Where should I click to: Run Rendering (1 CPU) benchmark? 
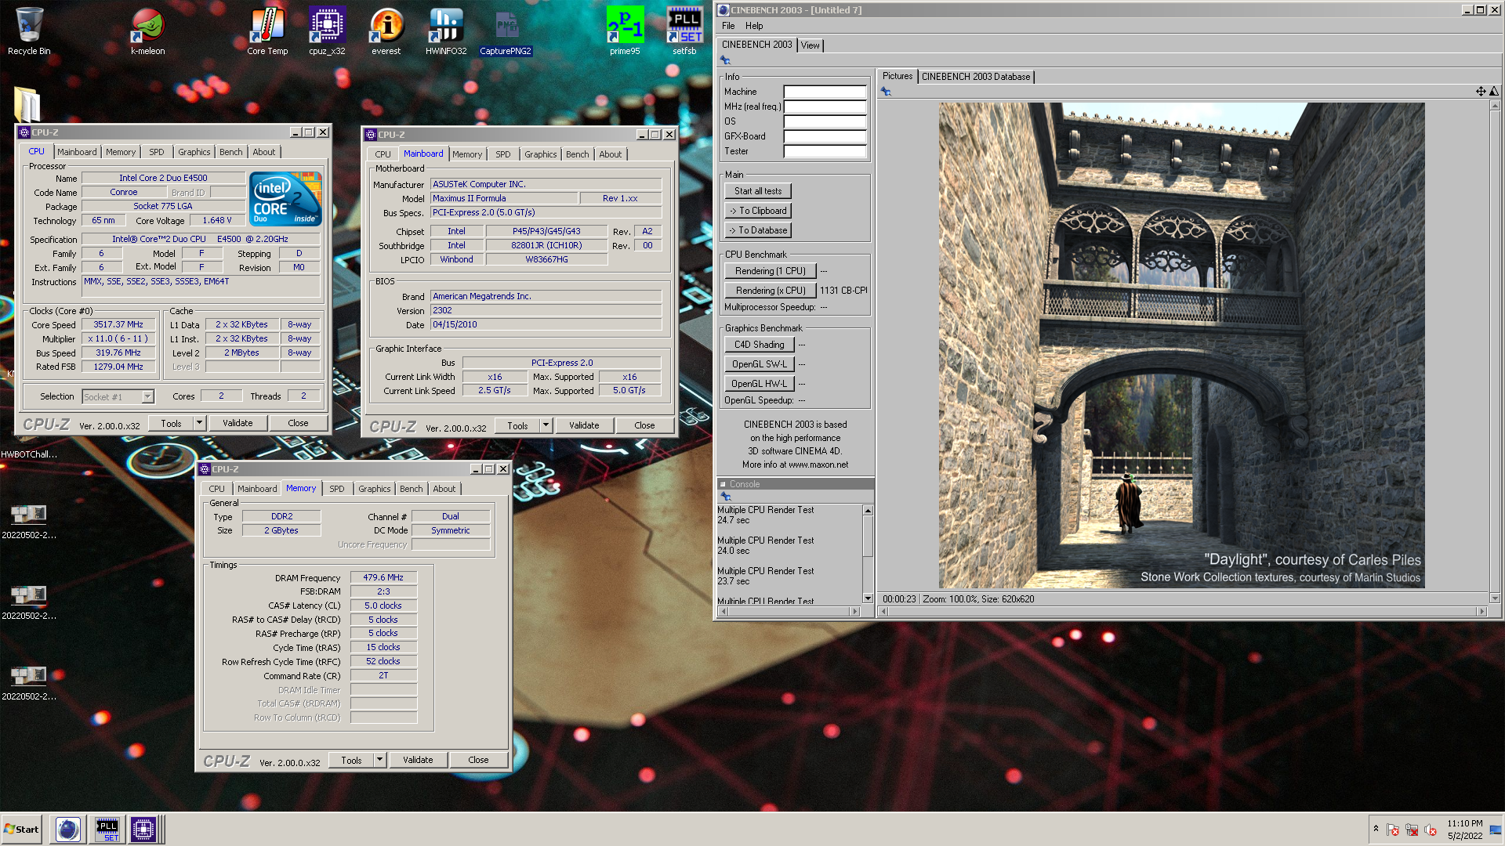click(771, 271)
